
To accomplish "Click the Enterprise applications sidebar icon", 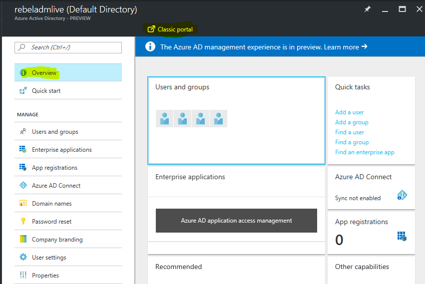I will coord(23,149).
